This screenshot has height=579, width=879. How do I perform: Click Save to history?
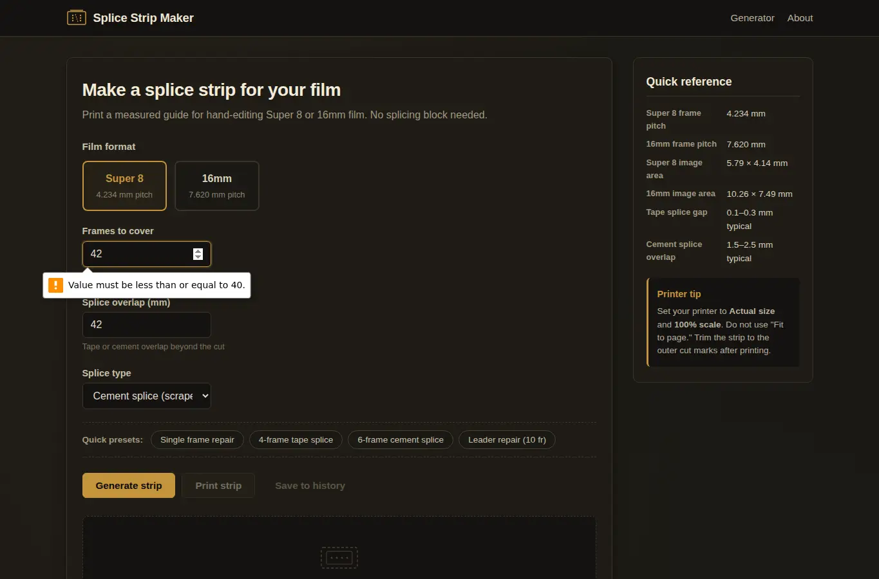pos(310,486)
